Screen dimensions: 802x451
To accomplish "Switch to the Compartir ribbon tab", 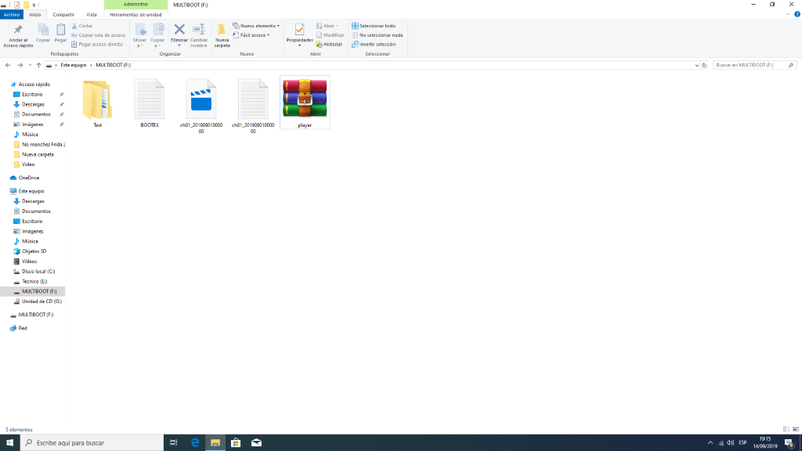I will 63,14.
